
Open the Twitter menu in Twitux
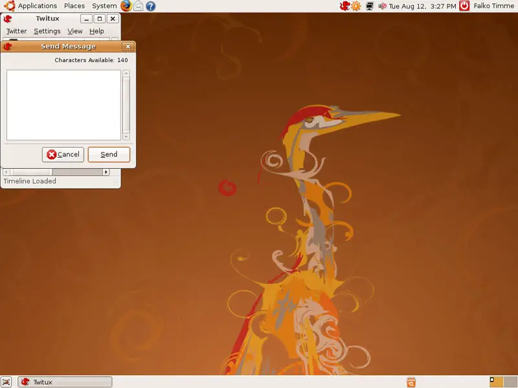tap(17, 31)
